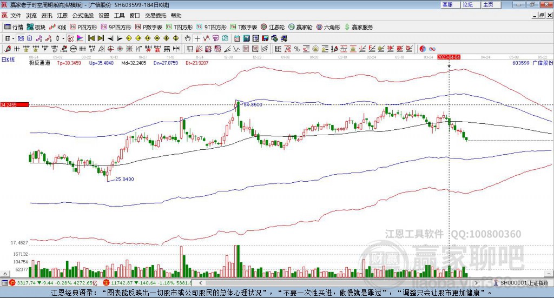
Task: Click the horizontal scrollbar right arrow
Action: coord(476,283)
